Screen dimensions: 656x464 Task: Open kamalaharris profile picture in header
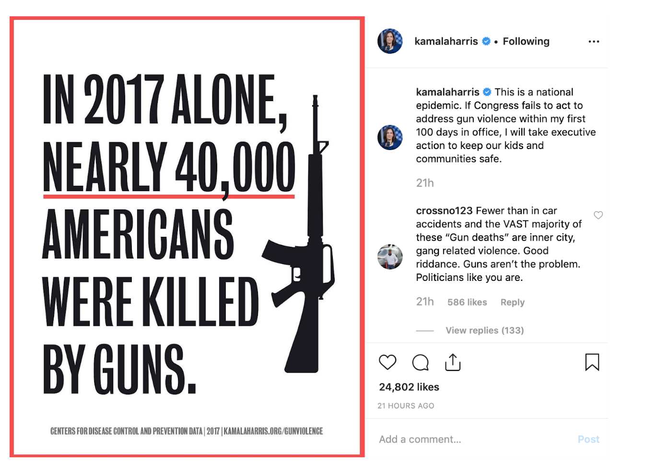click(390, 41)
